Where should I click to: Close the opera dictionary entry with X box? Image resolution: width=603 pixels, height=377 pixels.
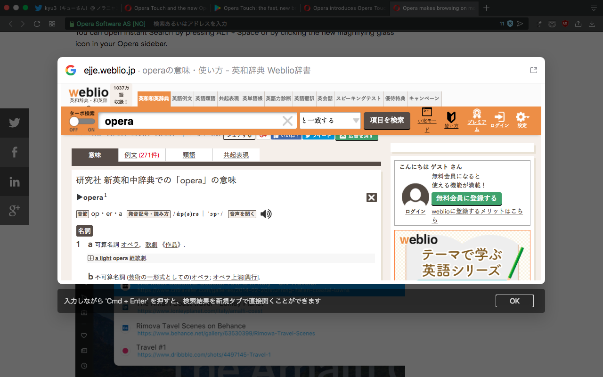[x=372, y=197]
